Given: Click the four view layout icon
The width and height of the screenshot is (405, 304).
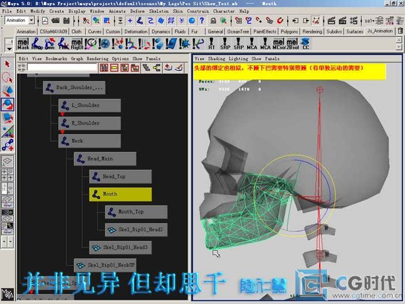Looking at the screenshot, I should [x=8, y=175].
